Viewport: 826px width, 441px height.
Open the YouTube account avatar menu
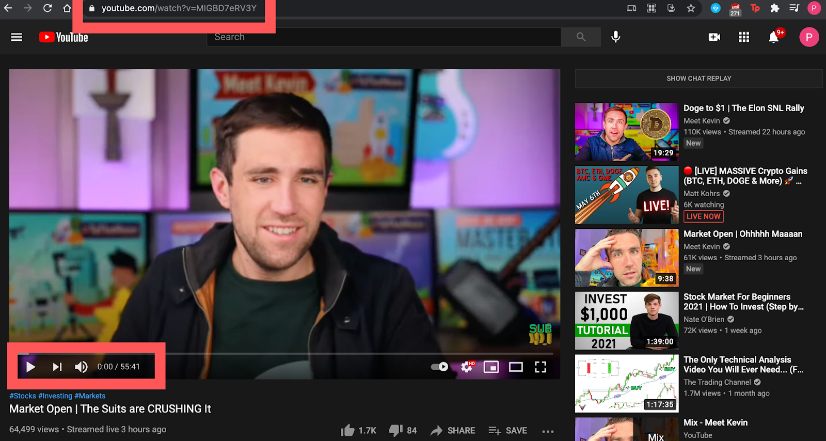[x=809, y=37]
